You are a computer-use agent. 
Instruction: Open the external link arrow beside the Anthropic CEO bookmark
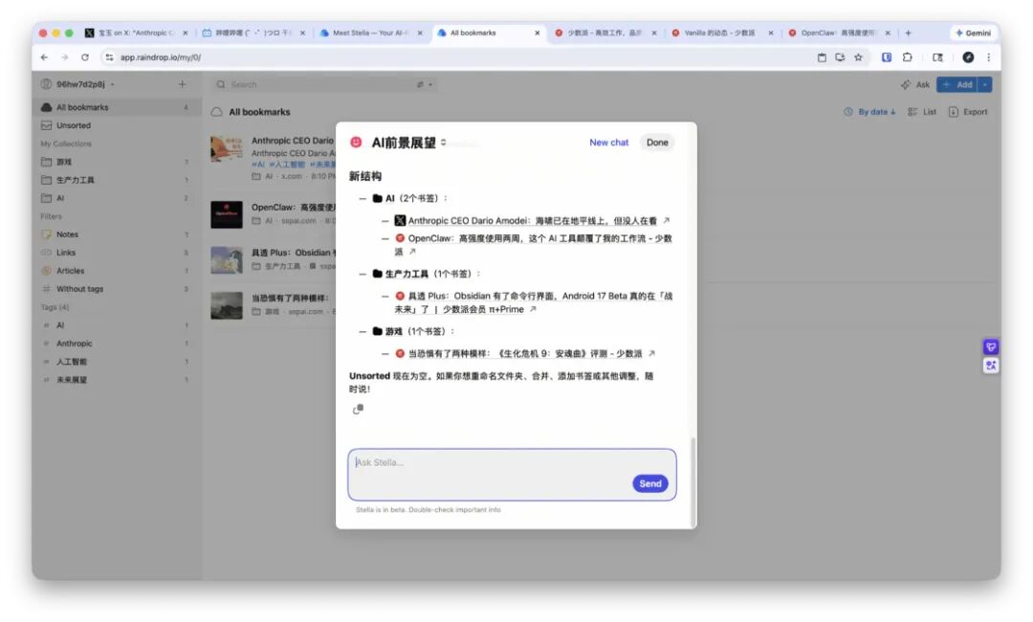click(x=666, y=221)
